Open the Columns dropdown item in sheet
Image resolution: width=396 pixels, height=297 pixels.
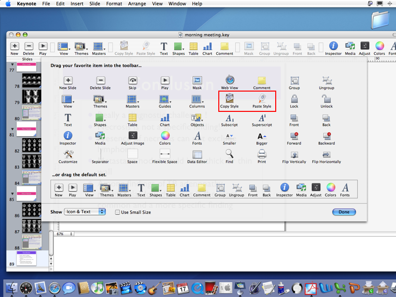tap(197, 102)
